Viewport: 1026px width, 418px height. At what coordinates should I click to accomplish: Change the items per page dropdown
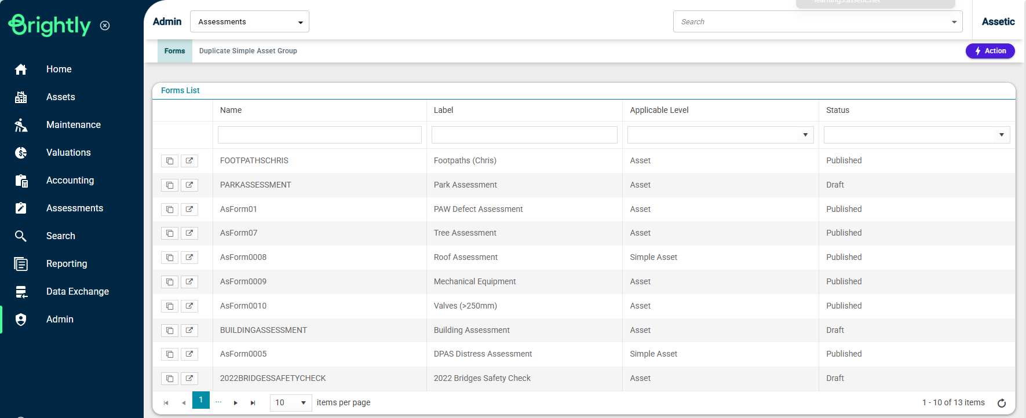pyautogui.click(x=291, y=403)
